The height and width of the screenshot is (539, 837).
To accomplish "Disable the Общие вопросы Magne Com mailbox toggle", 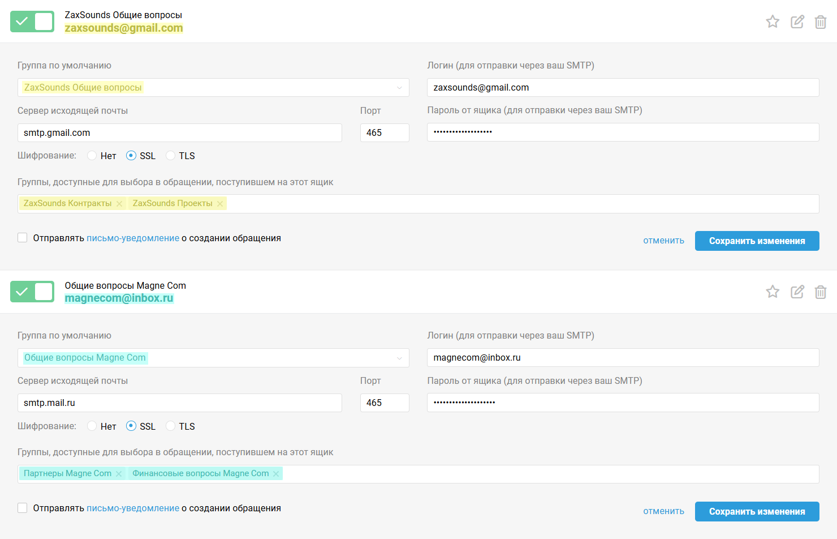I will point(32,292).
